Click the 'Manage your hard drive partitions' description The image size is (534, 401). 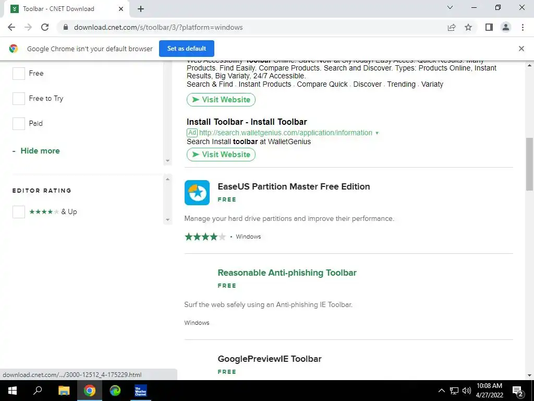[x=289, y=219]
